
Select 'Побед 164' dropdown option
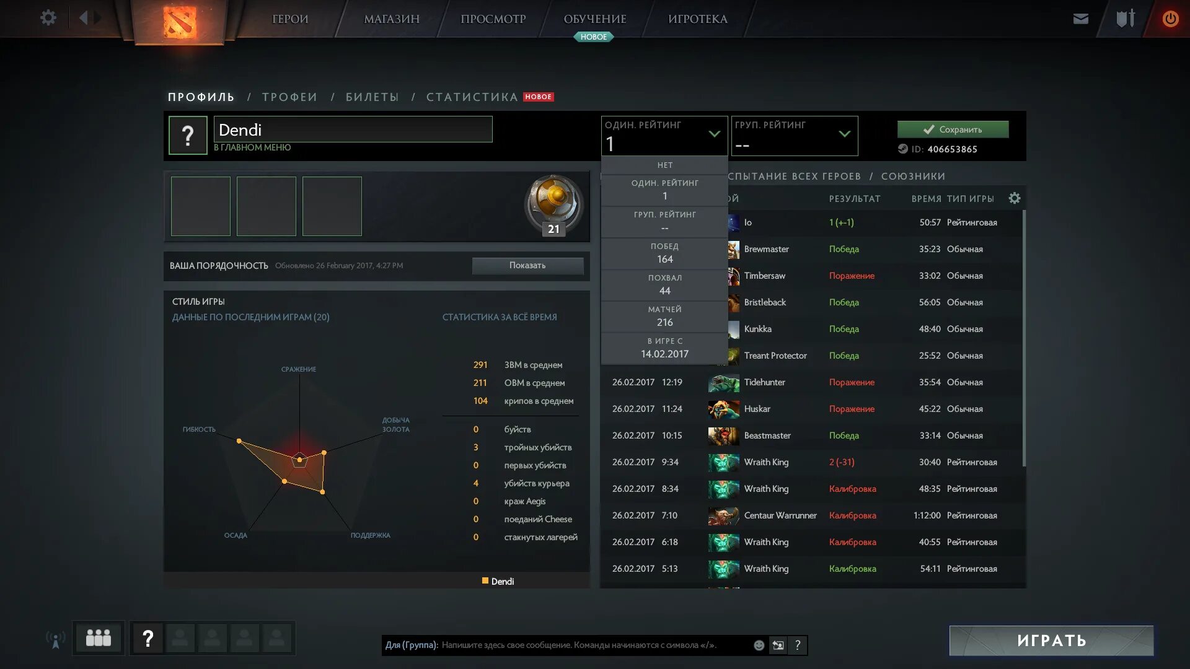[664, 253]
